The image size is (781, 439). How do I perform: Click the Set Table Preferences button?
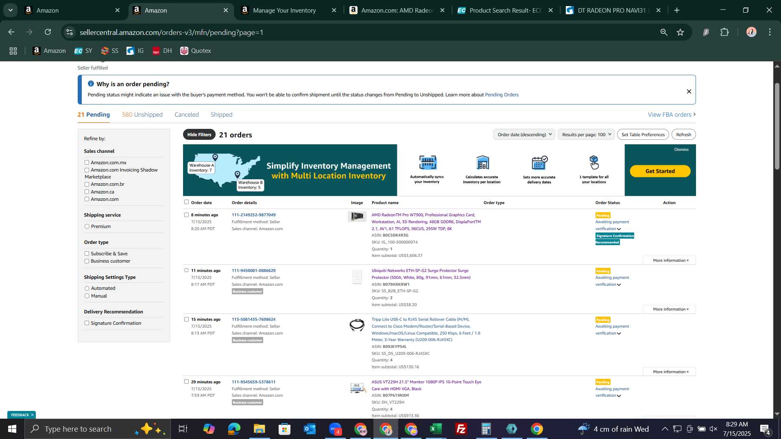click(x=643, y=135)
